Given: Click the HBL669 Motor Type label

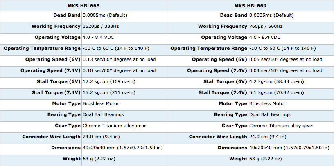Looking at the screenshot, I should pos(233,103).
